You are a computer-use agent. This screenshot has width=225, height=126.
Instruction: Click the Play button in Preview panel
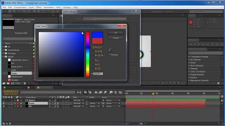[x=199, y=44]
